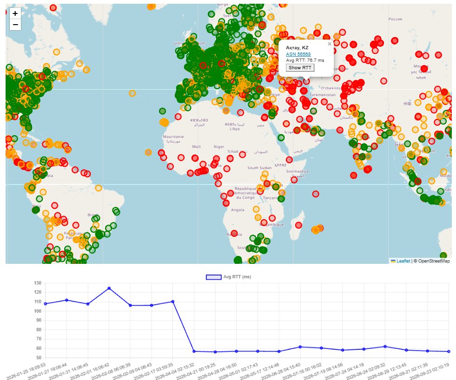This screenshot has height=380, width=456.
Task: Click the chart point at 2026-06-28 04:15:40
Action: [x=300, y=347]
